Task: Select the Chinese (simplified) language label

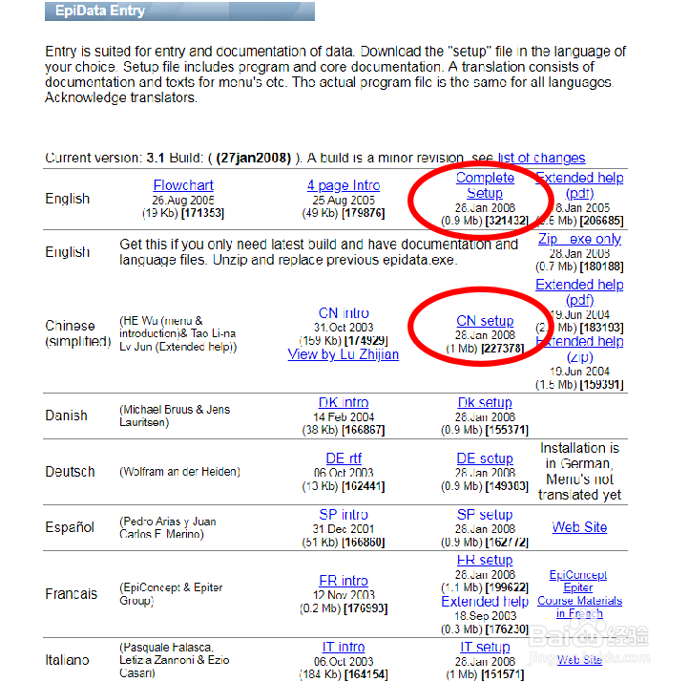Action: point(78,333)
